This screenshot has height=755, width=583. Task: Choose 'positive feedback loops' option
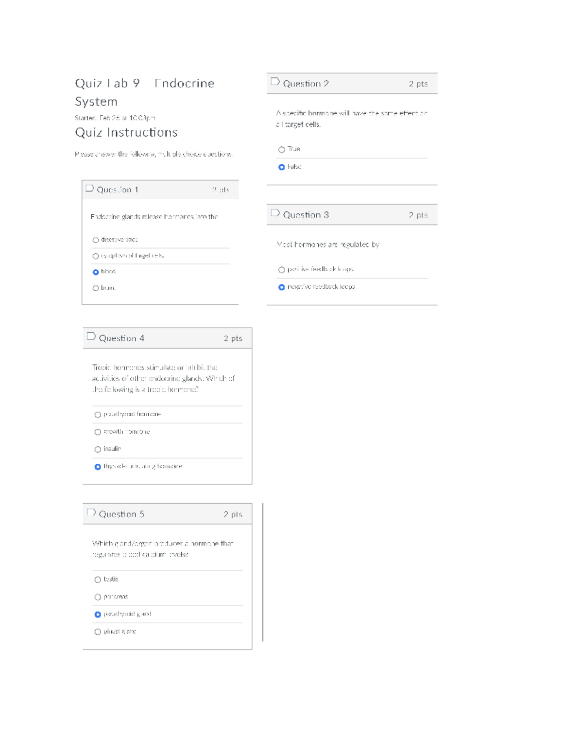tap(281, 270)
